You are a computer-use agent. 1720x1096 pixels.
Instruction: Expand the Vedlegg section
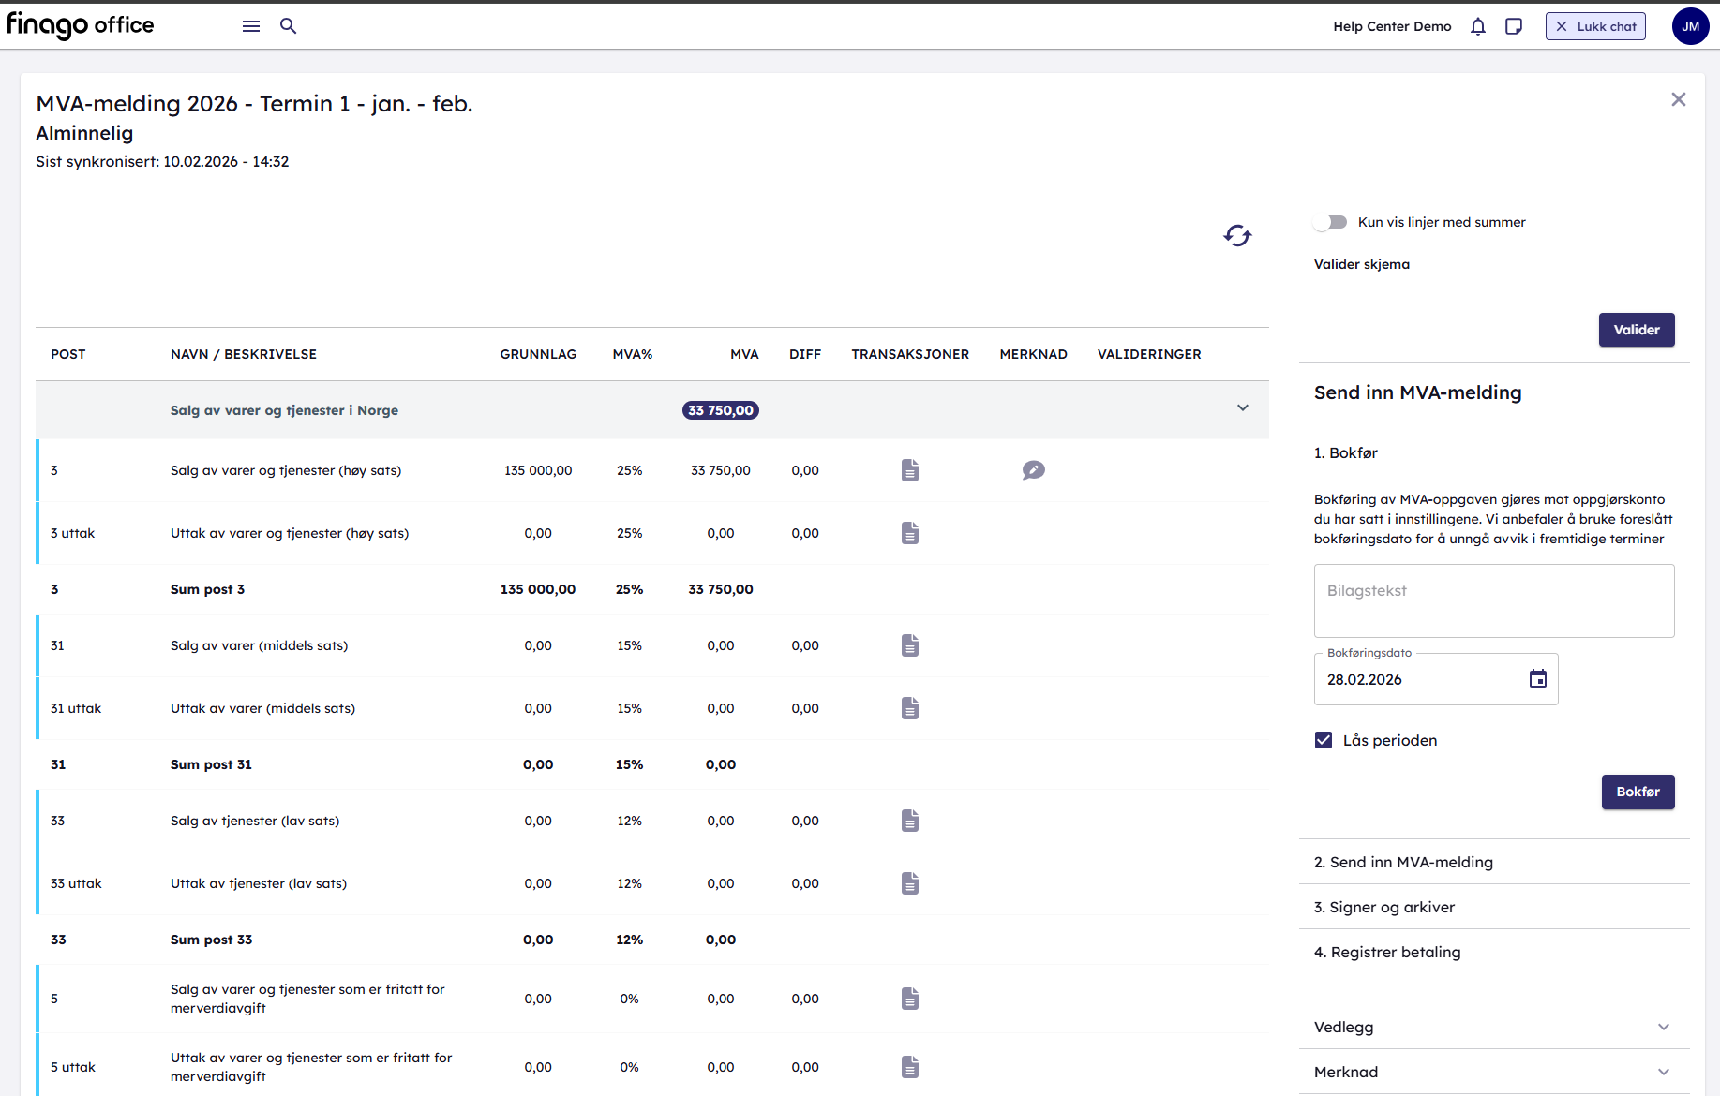[x=1663, y=1027]
